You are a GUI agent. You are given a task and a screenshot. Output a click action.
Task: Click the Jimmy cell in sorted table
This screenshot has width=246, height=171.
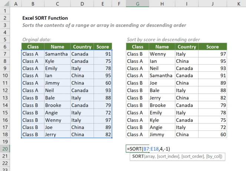click(x=162, y=135)
